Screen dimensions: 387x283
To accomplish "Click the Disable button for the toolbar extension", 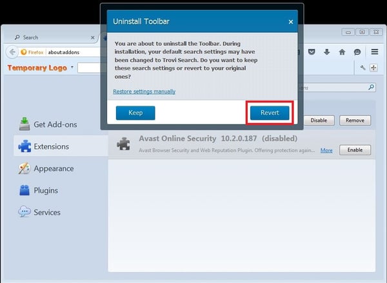I will pos(319,121).
